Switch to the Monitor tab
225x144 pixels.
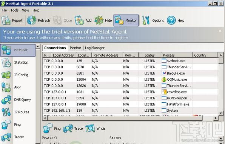[x=76, y=48]
